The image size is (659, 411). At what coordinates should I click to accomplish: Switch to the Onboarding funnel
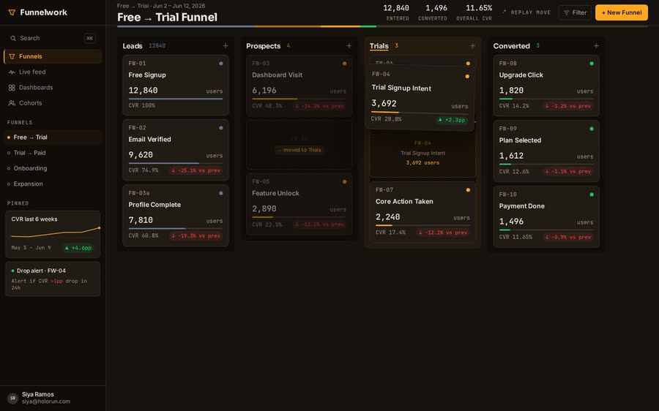click(x=53, y=168)
